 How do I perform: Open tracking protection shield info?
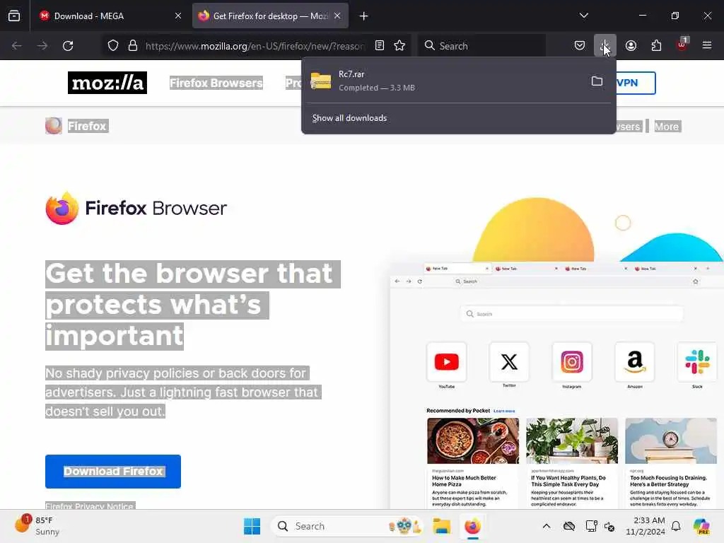[x=113, y=46]
